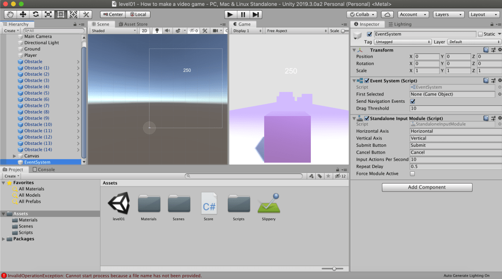Uncheck the Send Navigation Events checkbox

[x=412, y=101]
